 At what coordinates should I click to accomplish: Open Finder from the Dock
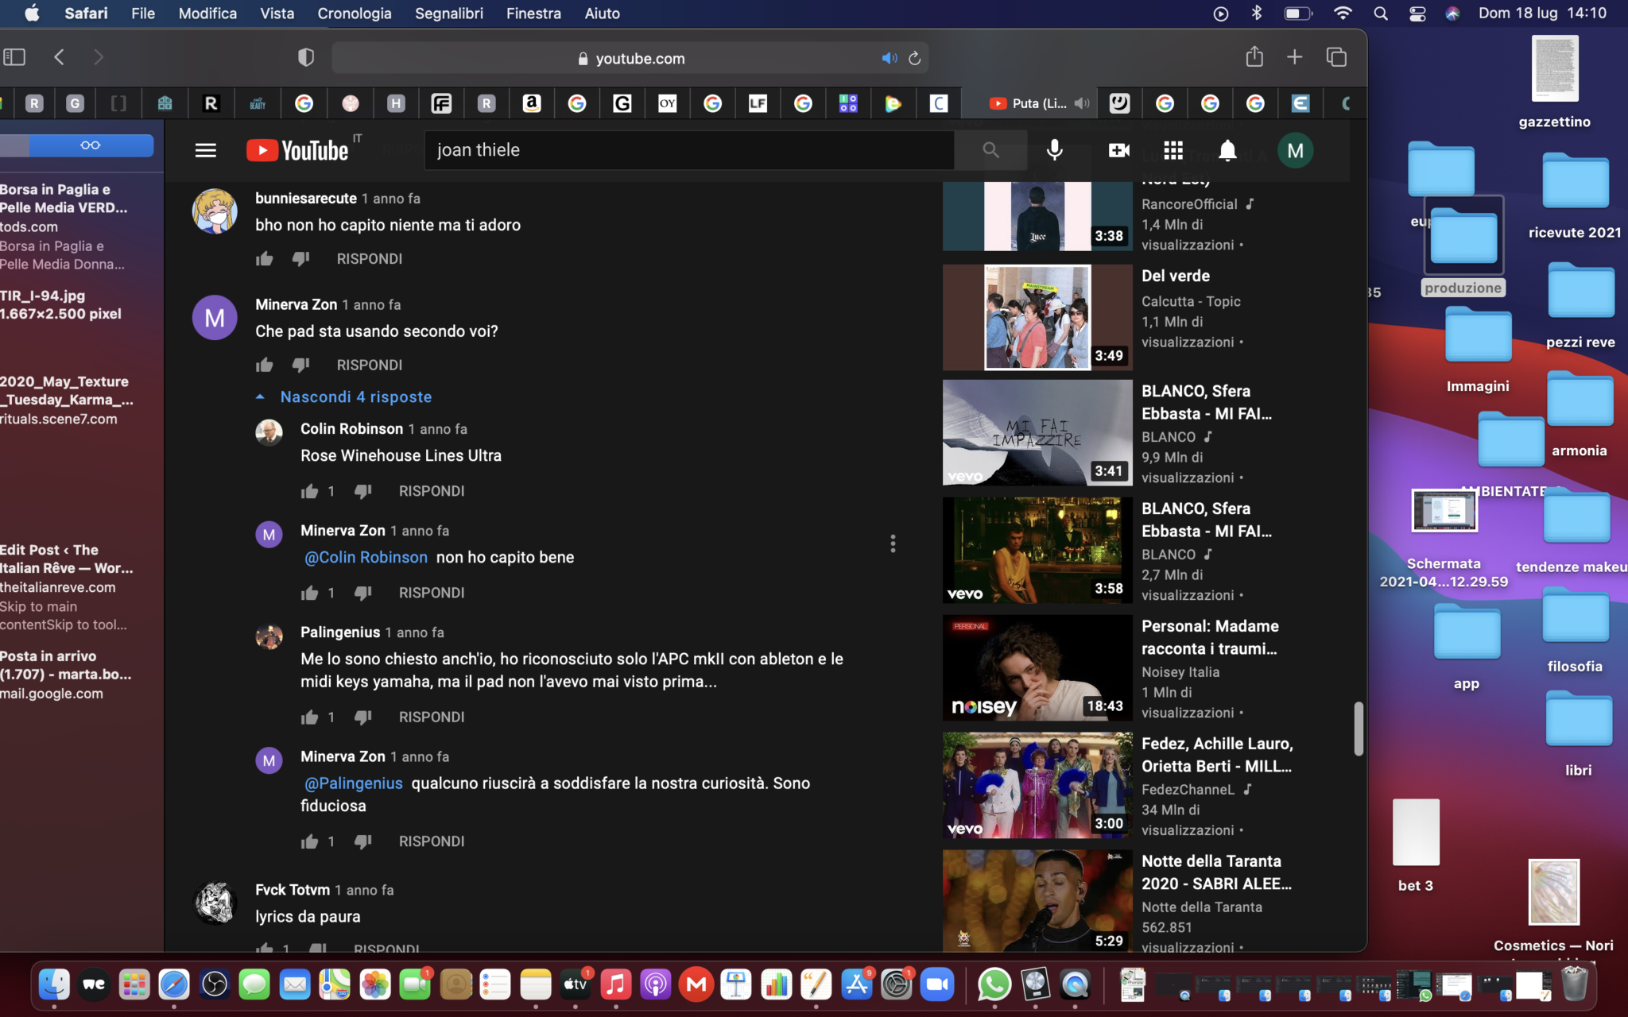(x=54, y=985)
